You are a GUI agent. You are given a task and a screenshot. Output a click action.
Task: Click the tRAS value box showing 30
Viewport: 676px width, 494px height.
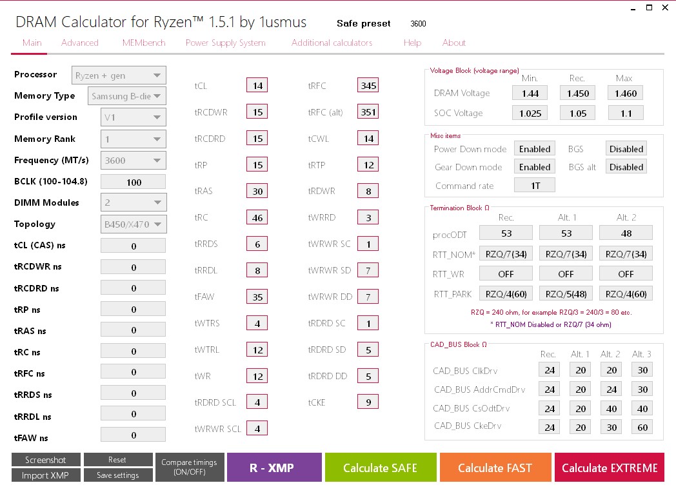[x=257, y=191]
